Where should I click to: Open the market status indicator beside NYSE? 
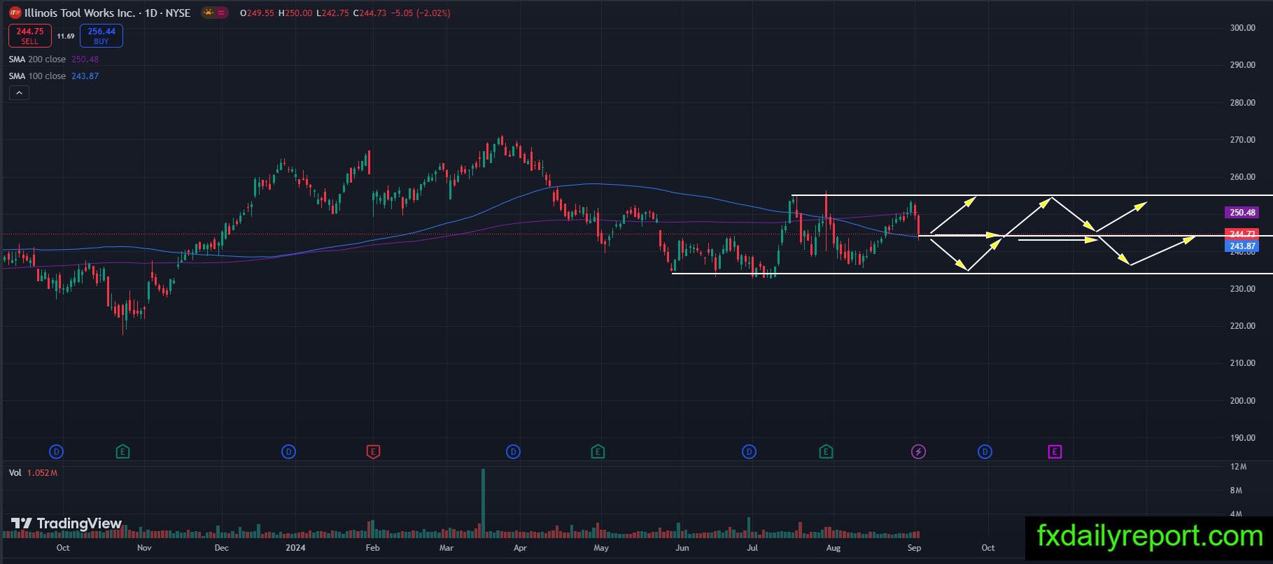215,13
